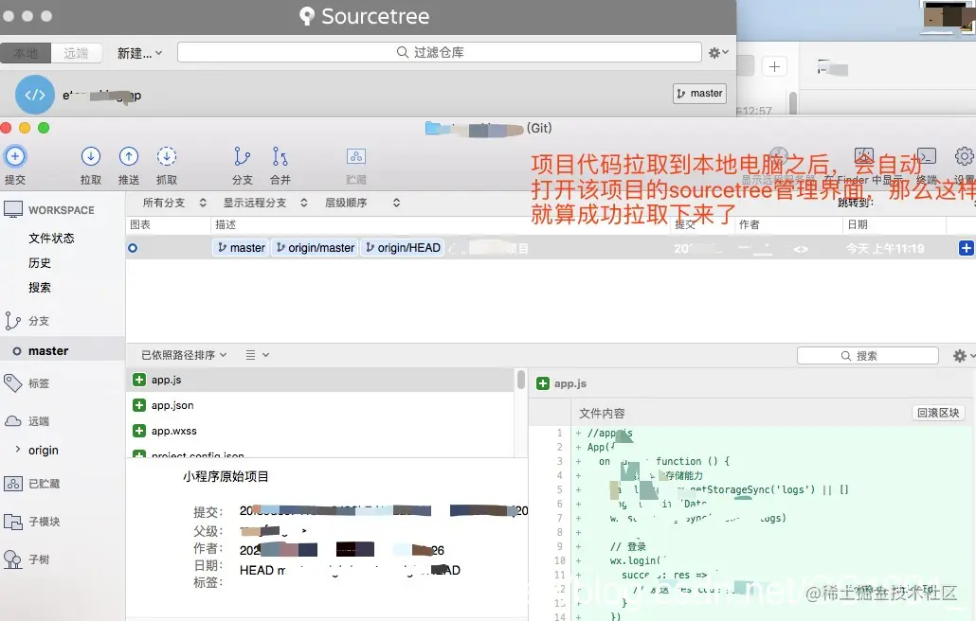The image size is (976, 621).
Task: Select the 分支 branches sidebar section
Action: pos(39,321)
